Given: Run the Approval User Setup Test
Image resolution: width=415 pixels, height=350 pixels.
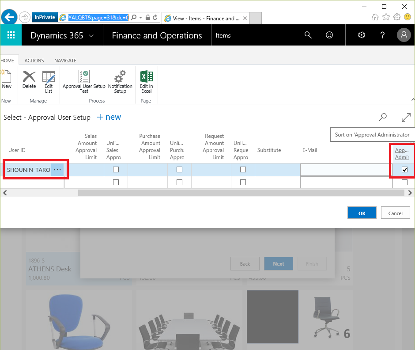Looking at the screenshot, I should pyautogui.click(x=84, y=82).
